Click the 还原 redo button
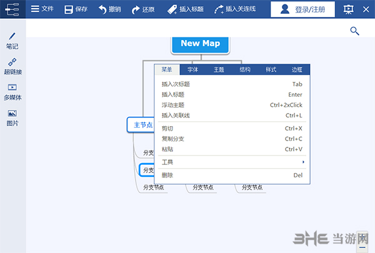The height and width of the screenshot is (253, 375). (x=143, y=9)
